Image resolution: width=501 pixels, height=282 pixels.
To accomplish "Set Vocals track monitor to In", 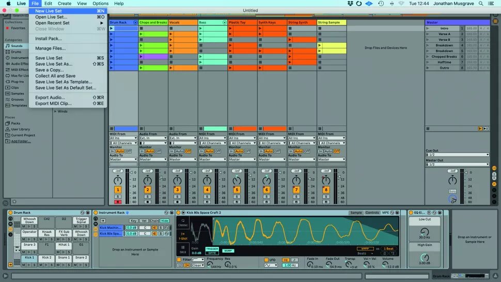I will pos(171,151).
